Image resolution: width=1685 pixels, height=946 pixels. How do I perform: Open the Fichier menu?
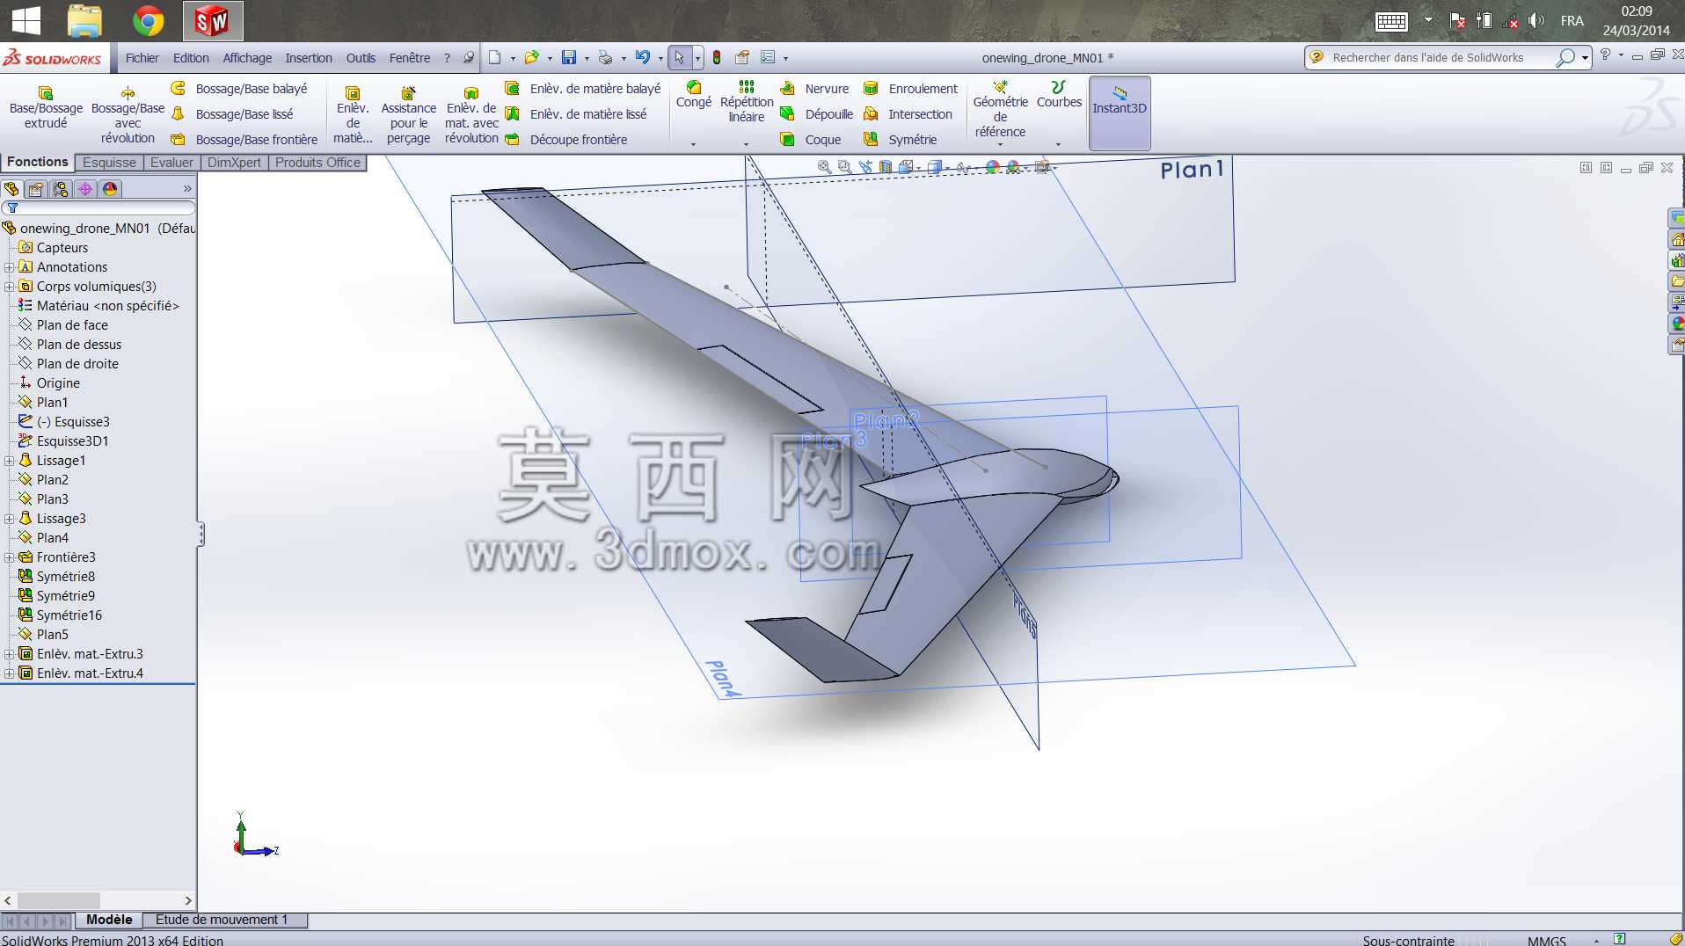click(x=142, y=58)
